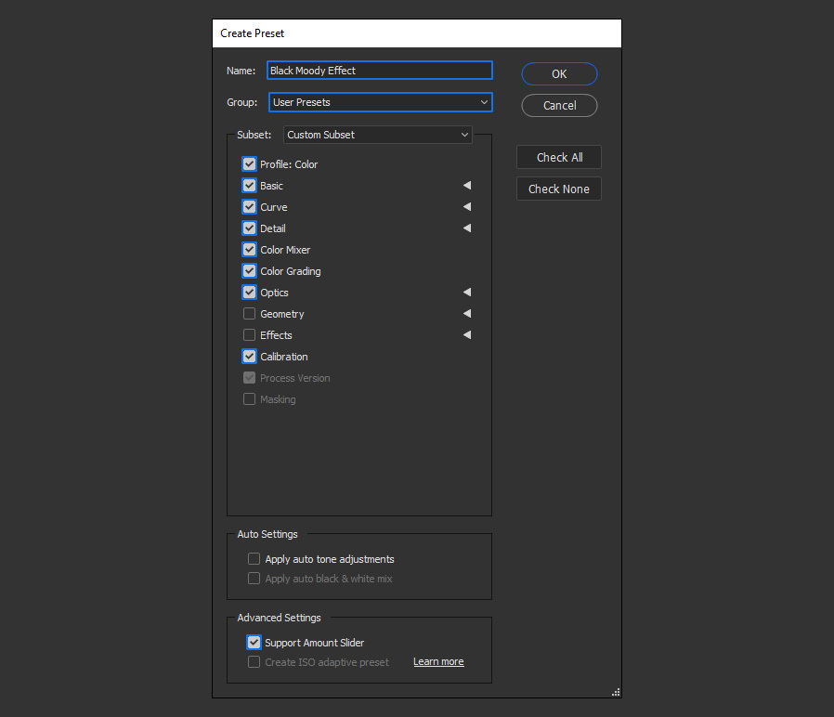Uncheck the Profile: Color checkbox
The image size is (834, 717).
pos(249,163)
